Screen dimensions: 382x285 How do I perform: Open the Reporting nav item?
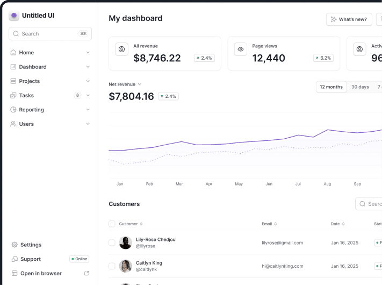[50, 110]
